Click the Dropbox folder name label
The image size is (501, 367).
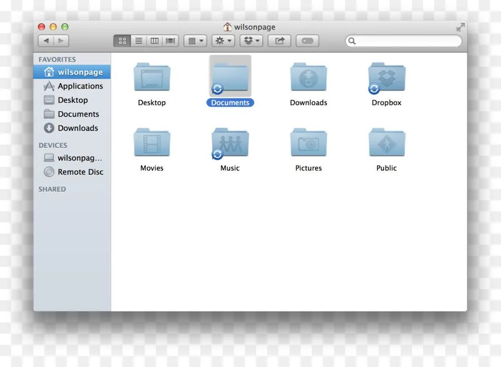(x=387, y=103)
